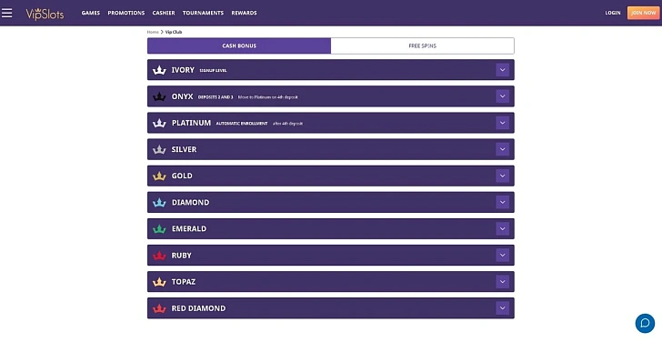Open the live chat bubble icon
This screenshot has width=662, height=342.
(x=645, y=323)
